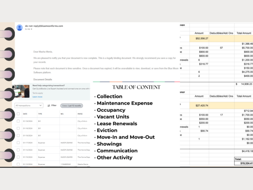Viewport: 253px width, 190px height.
Task: Follow the Learn more link
Action: [x=37, y=97]
